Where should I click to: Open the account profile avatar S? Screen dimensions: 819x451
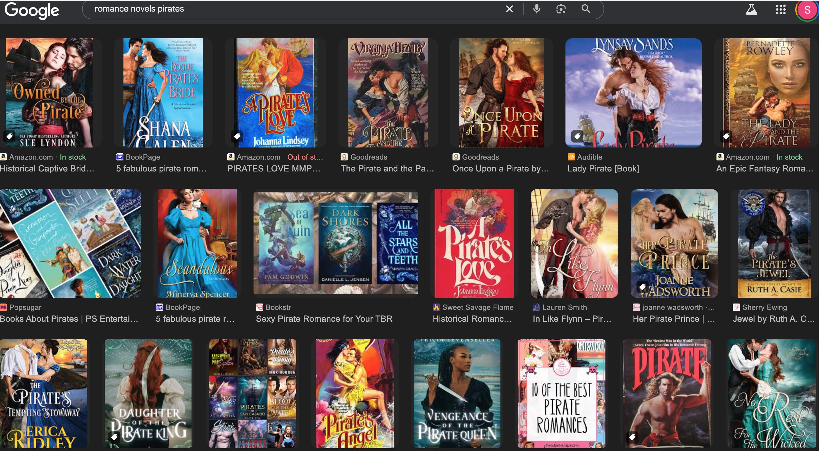click(x=807, y=10)
